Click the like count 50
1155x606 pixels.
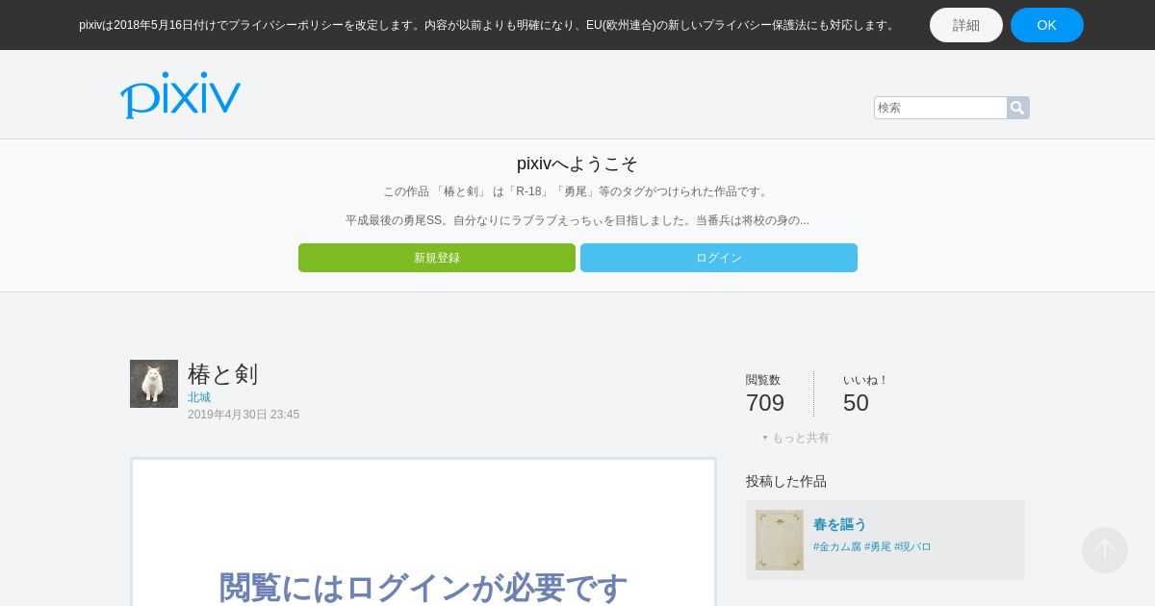pos(856,403)
